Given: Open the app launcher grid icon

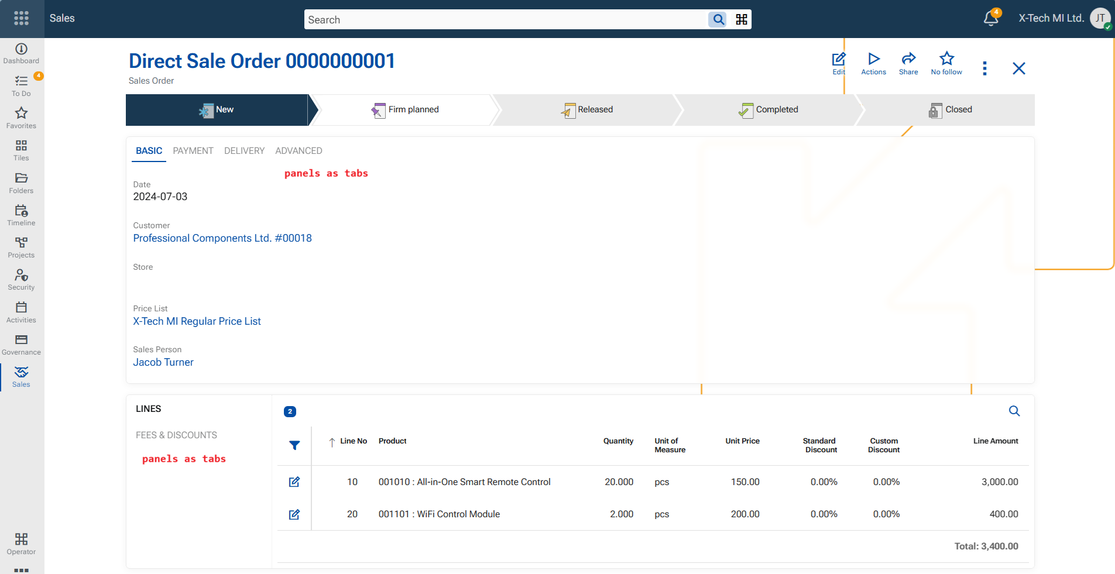Looking at the screenshot, I should coord(22,18).
